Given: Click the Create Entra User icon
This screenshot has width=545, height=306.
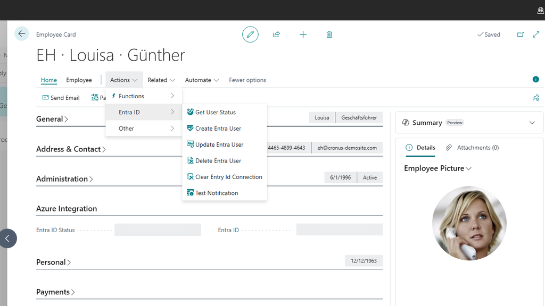Looking at the screenshot, I should click(x=190, y=128).
